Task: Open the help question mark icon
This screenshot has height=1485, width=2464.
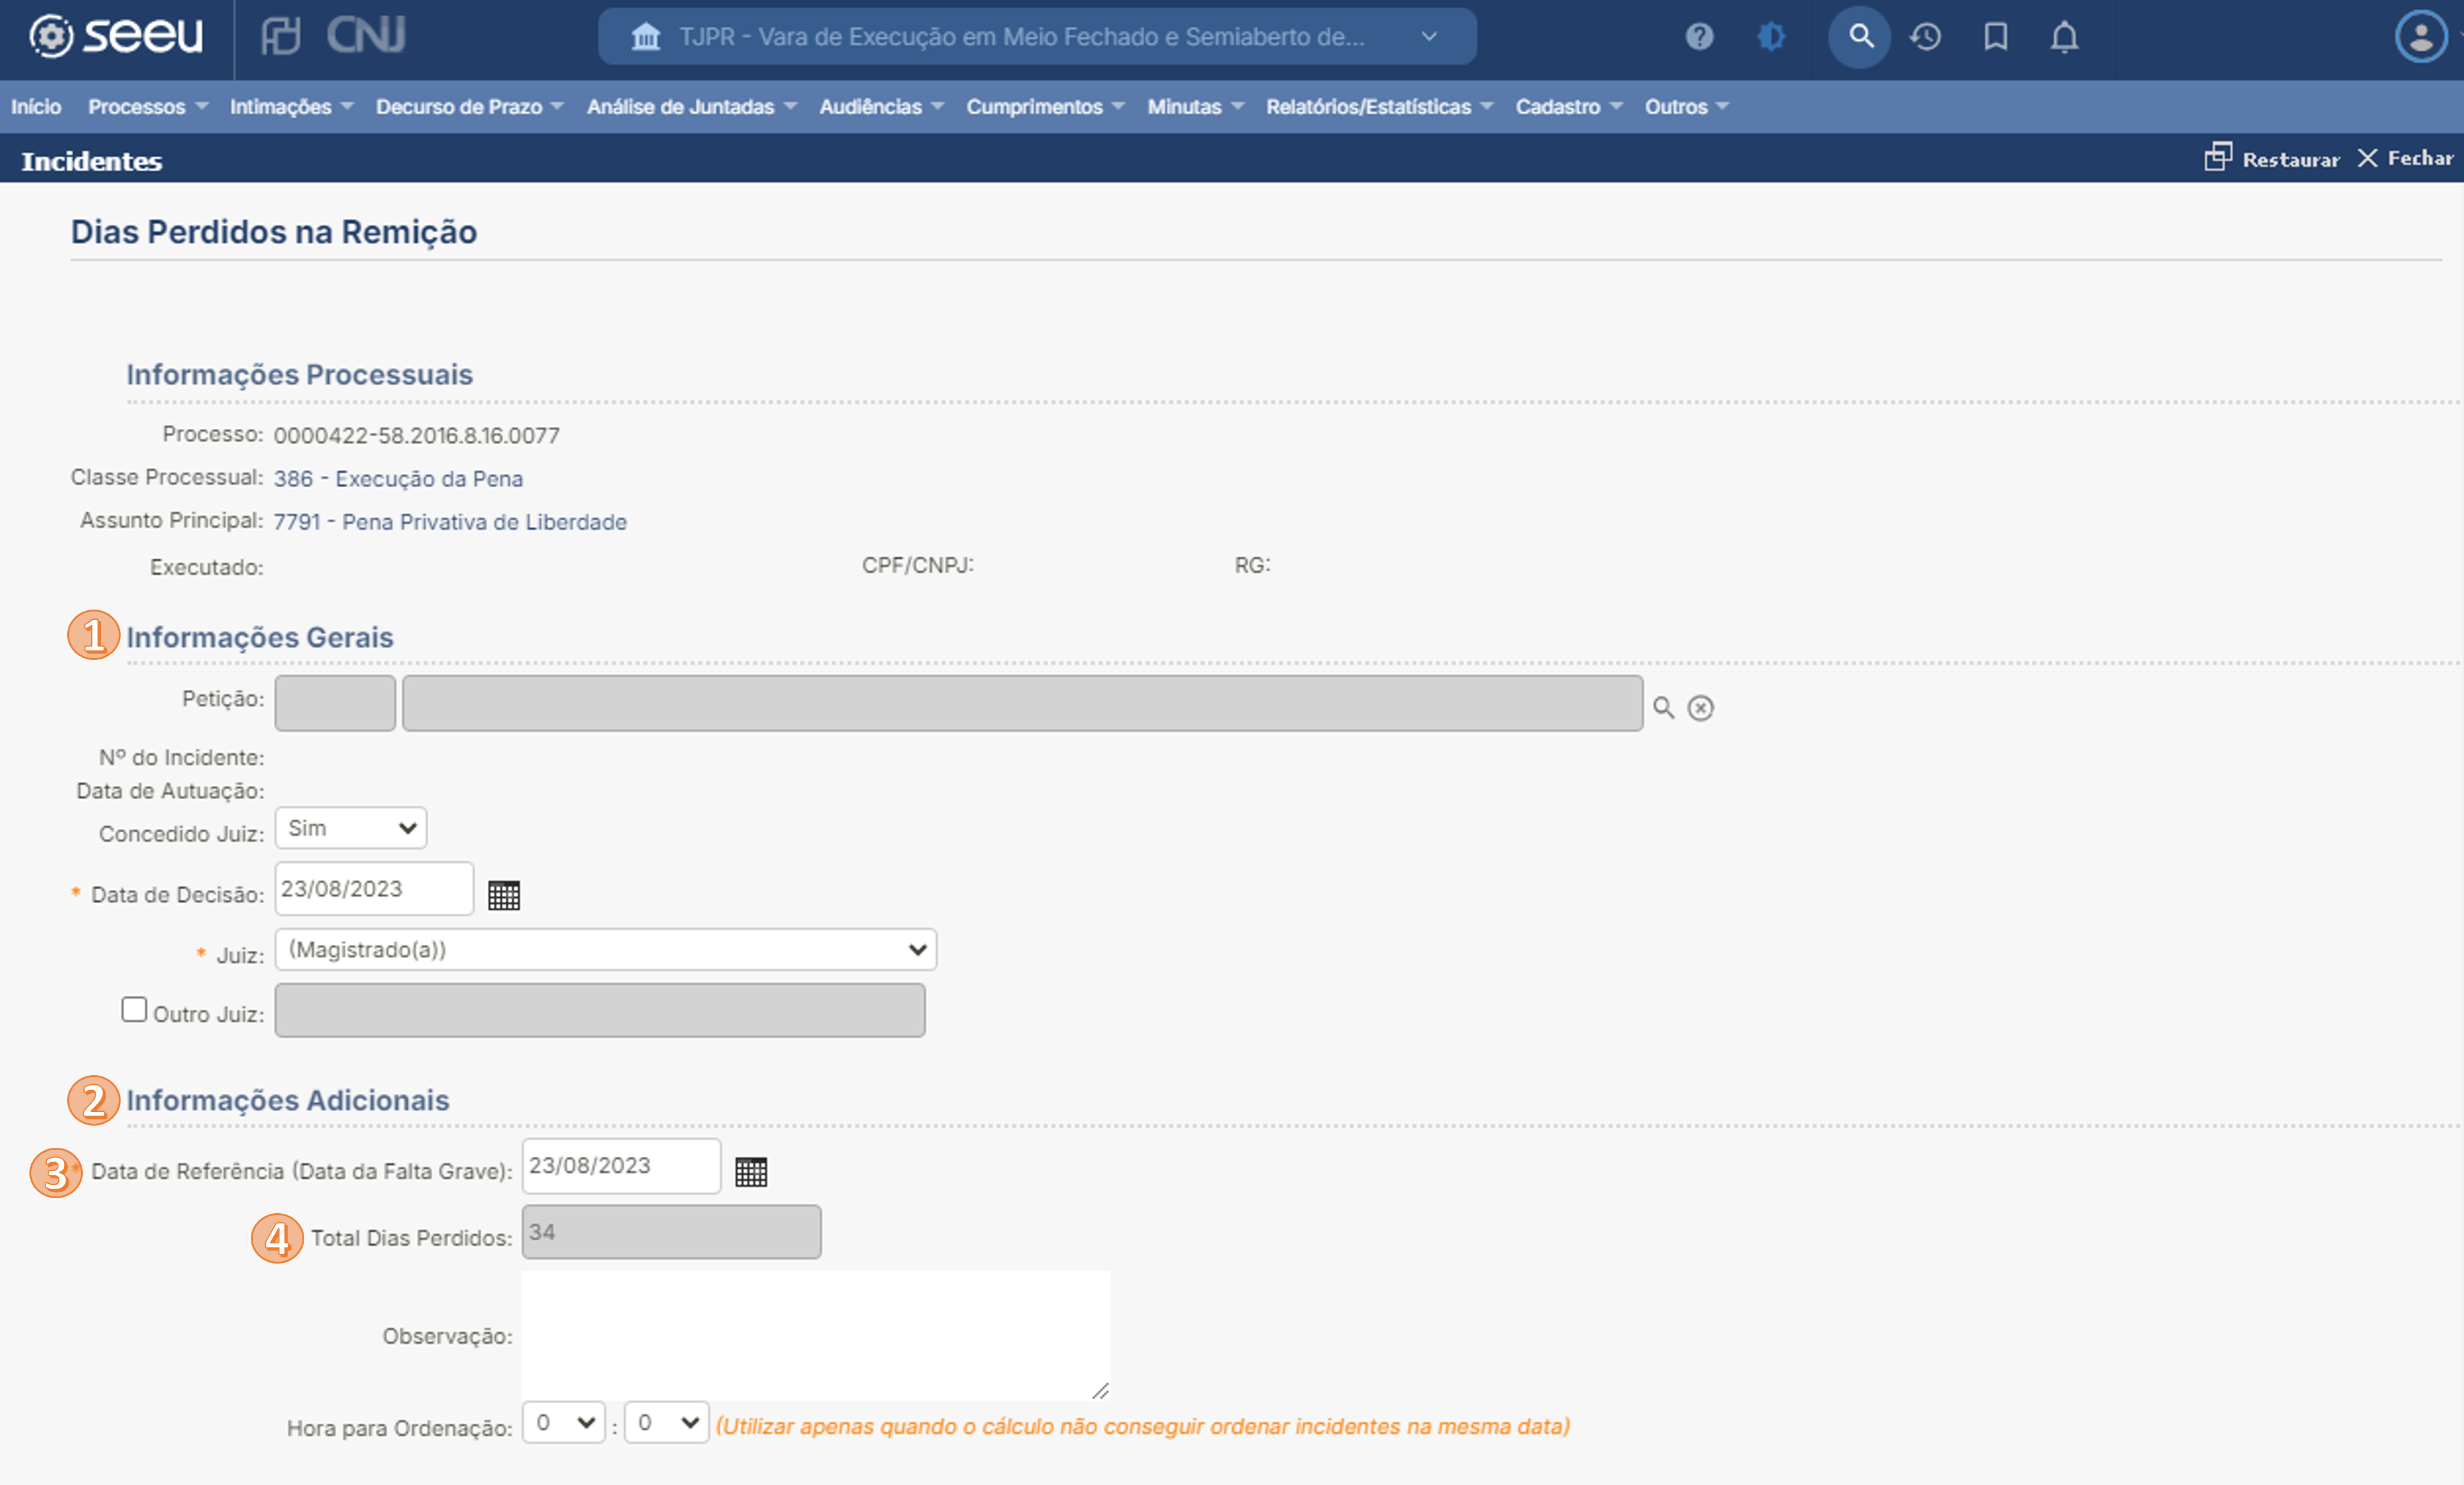Action: (1699, 37)
